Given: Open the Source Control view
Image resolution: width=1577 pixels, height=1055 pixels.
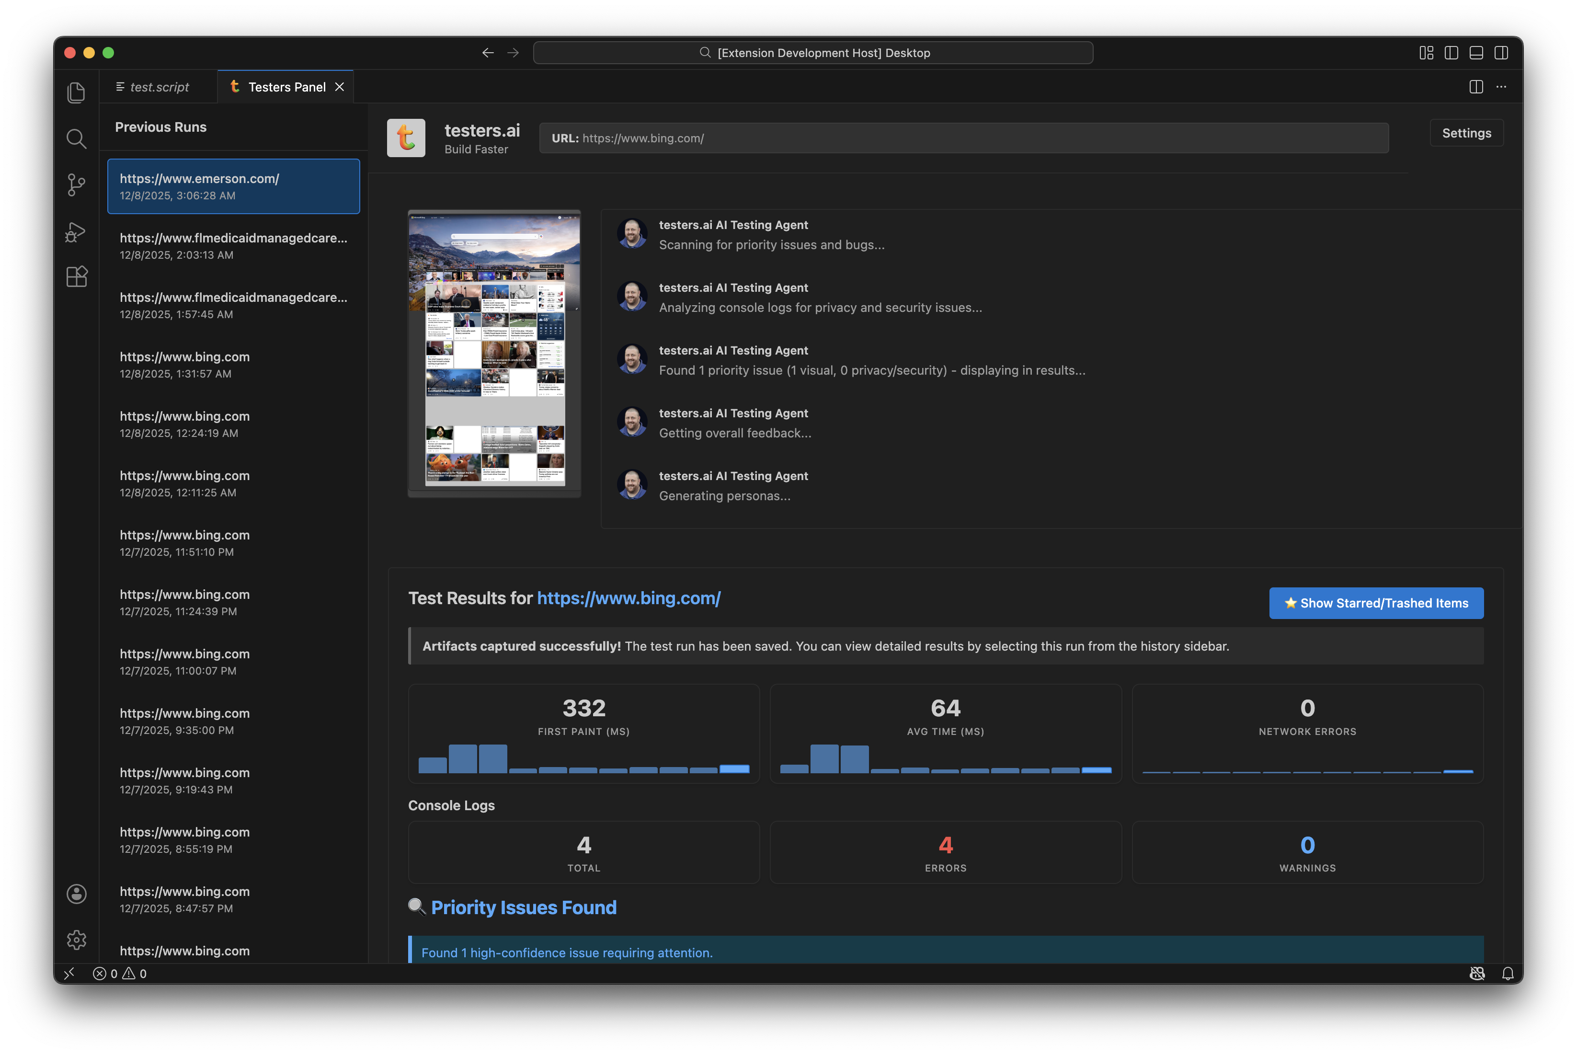Looking at the screenshot, I should (x=76, y=184).
